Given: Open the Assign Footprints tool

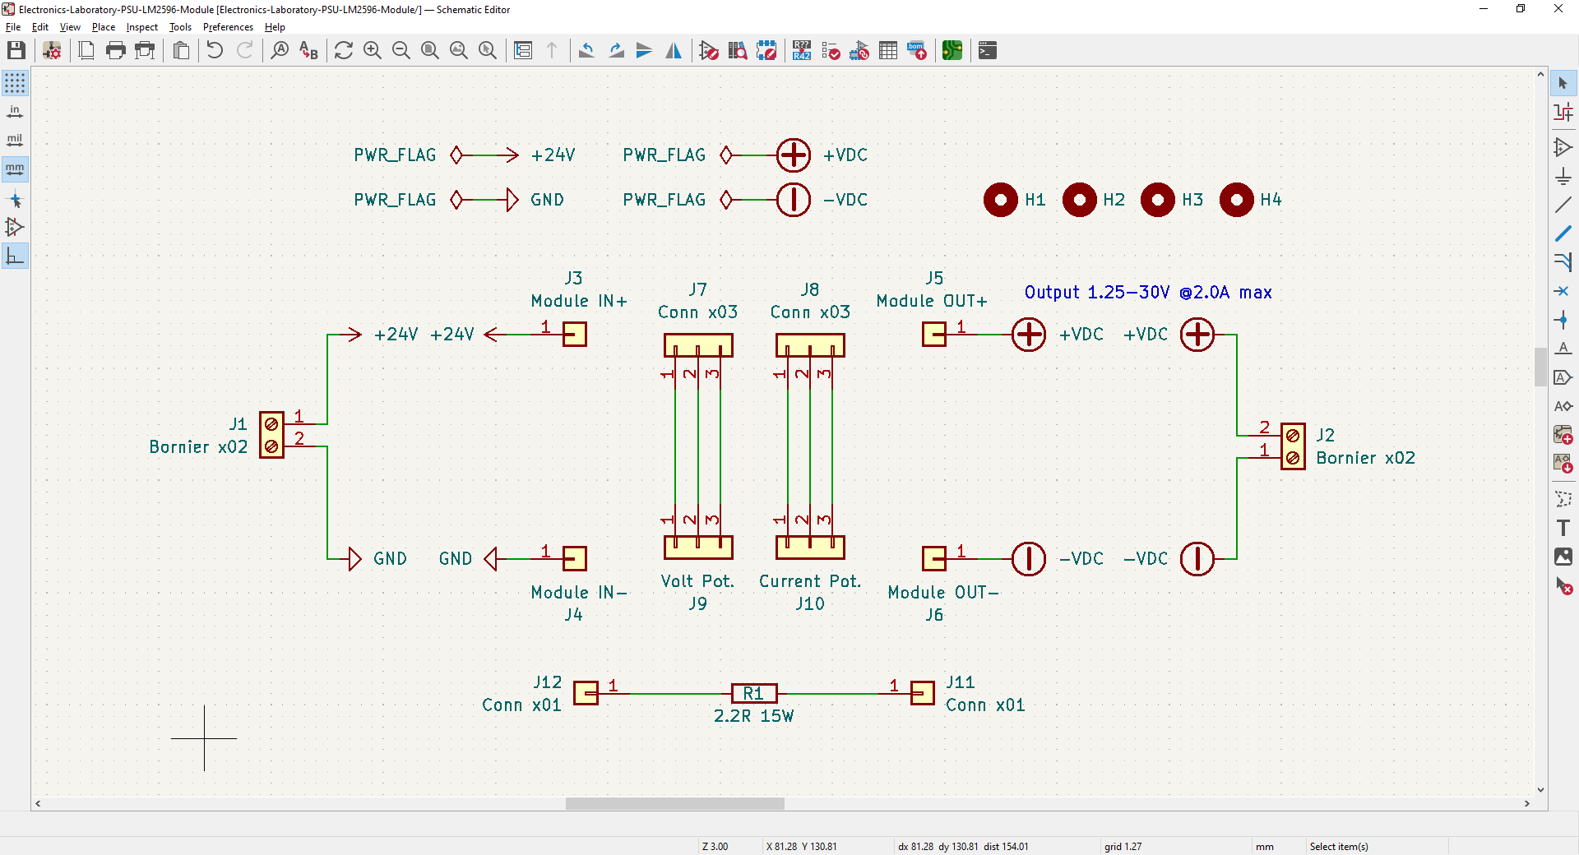Looking at the screenshot, I should pyautogui.click(x=859, y=50).
